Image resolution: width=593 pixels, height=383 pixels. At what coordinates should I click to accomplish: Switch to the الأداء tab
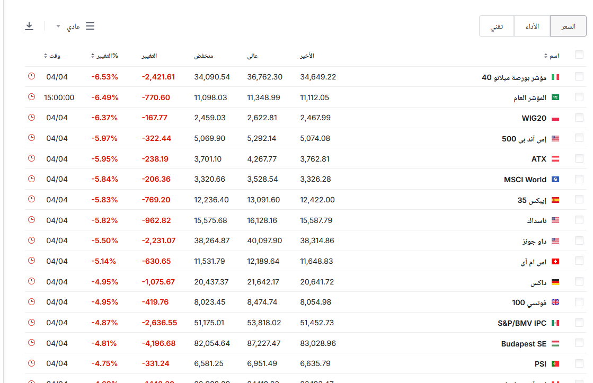[532, 26]
